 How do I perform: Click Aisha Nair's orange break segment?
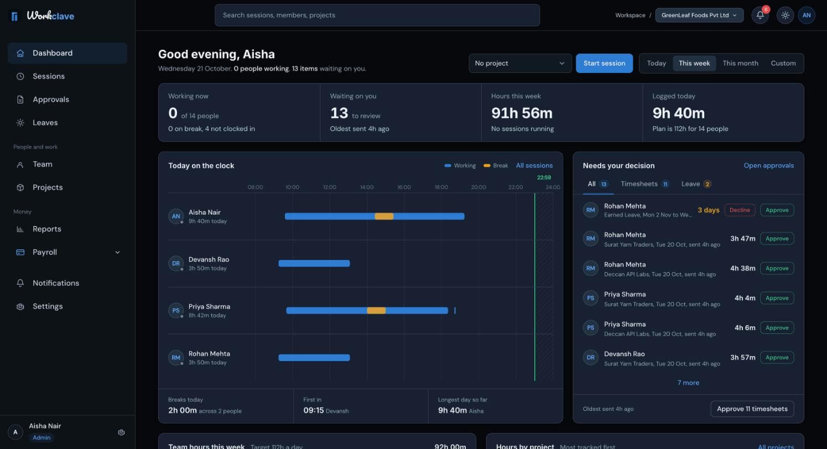coord(384,216)
